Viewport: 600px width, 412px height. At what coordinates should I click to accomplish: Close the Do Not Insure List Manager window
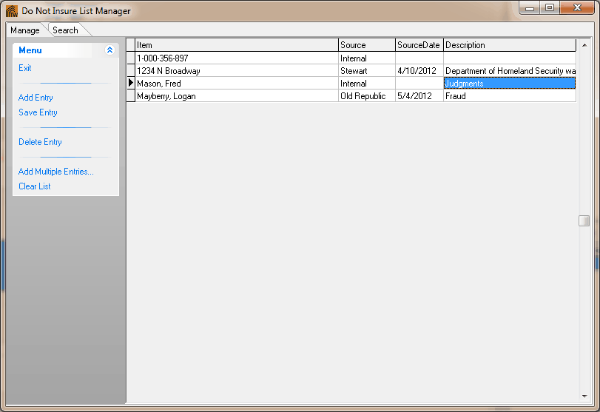tap(577, 8)
